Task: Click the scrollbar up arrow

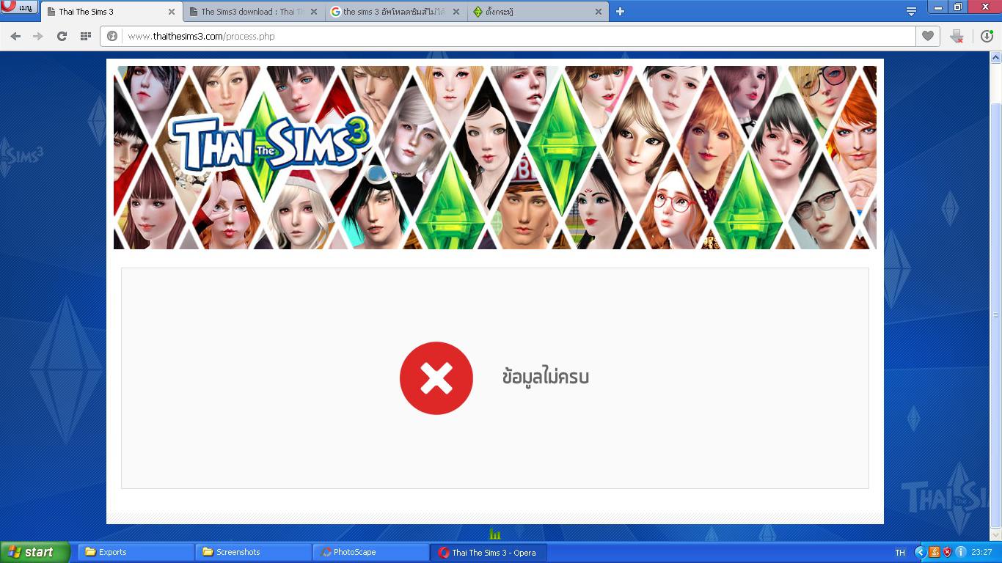Action: [x=995, y=57]
